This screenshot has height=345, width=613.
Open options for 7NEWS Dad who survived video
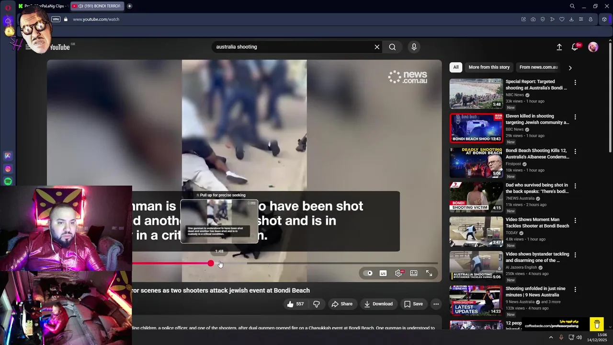coord(575,186)
